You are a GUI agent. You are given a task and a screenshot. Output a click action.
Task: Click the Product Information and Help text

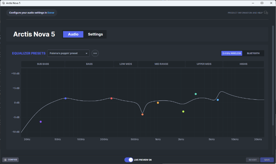coord(245,13)
